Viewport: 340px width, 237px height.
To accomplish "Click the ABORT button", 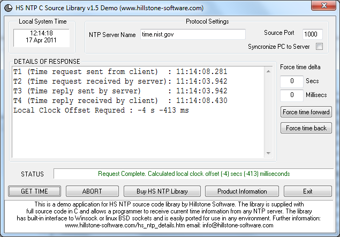I will [92, 191].
